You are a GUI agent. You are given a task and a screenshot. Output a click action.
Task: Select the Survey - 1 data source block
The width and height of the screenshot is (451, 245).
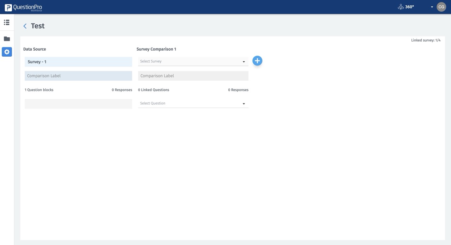(x=78, y=62)
